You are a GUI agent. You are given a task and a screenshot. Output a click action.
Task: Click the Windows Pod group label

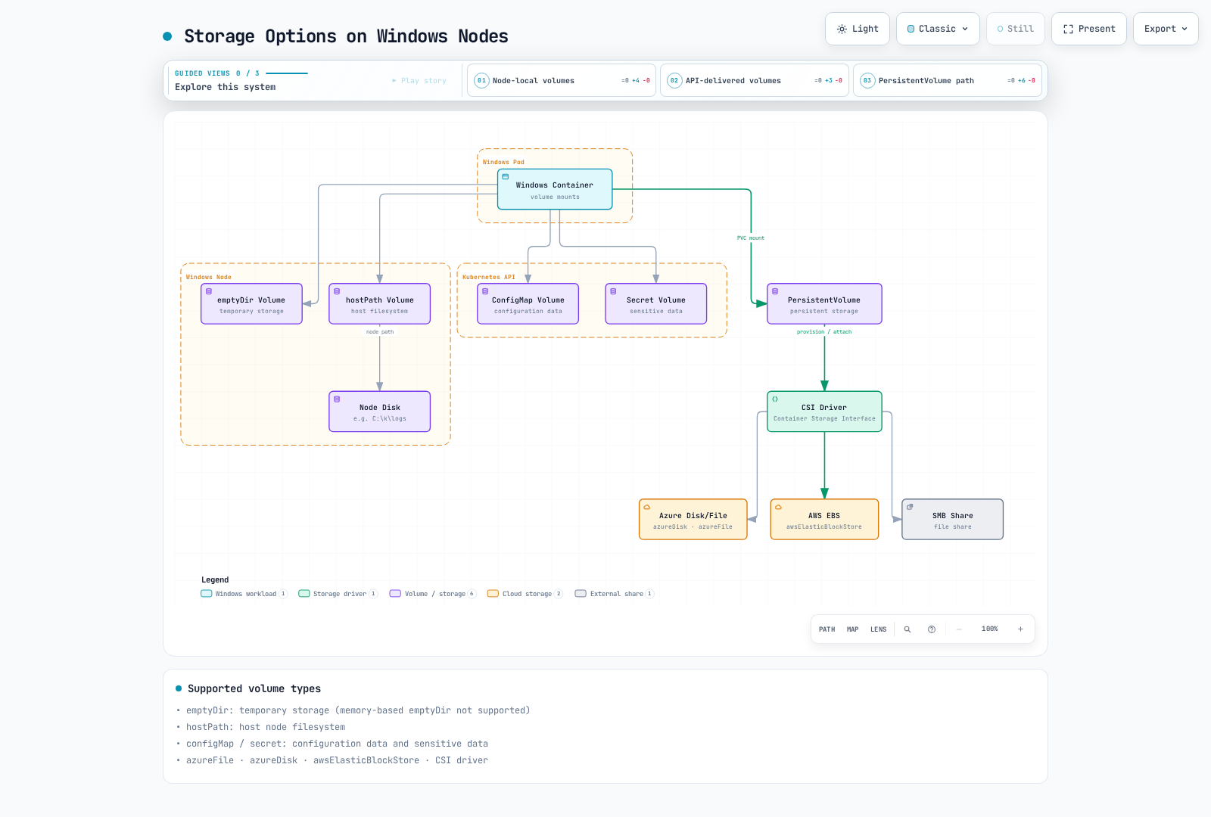[x=503, y=162]
